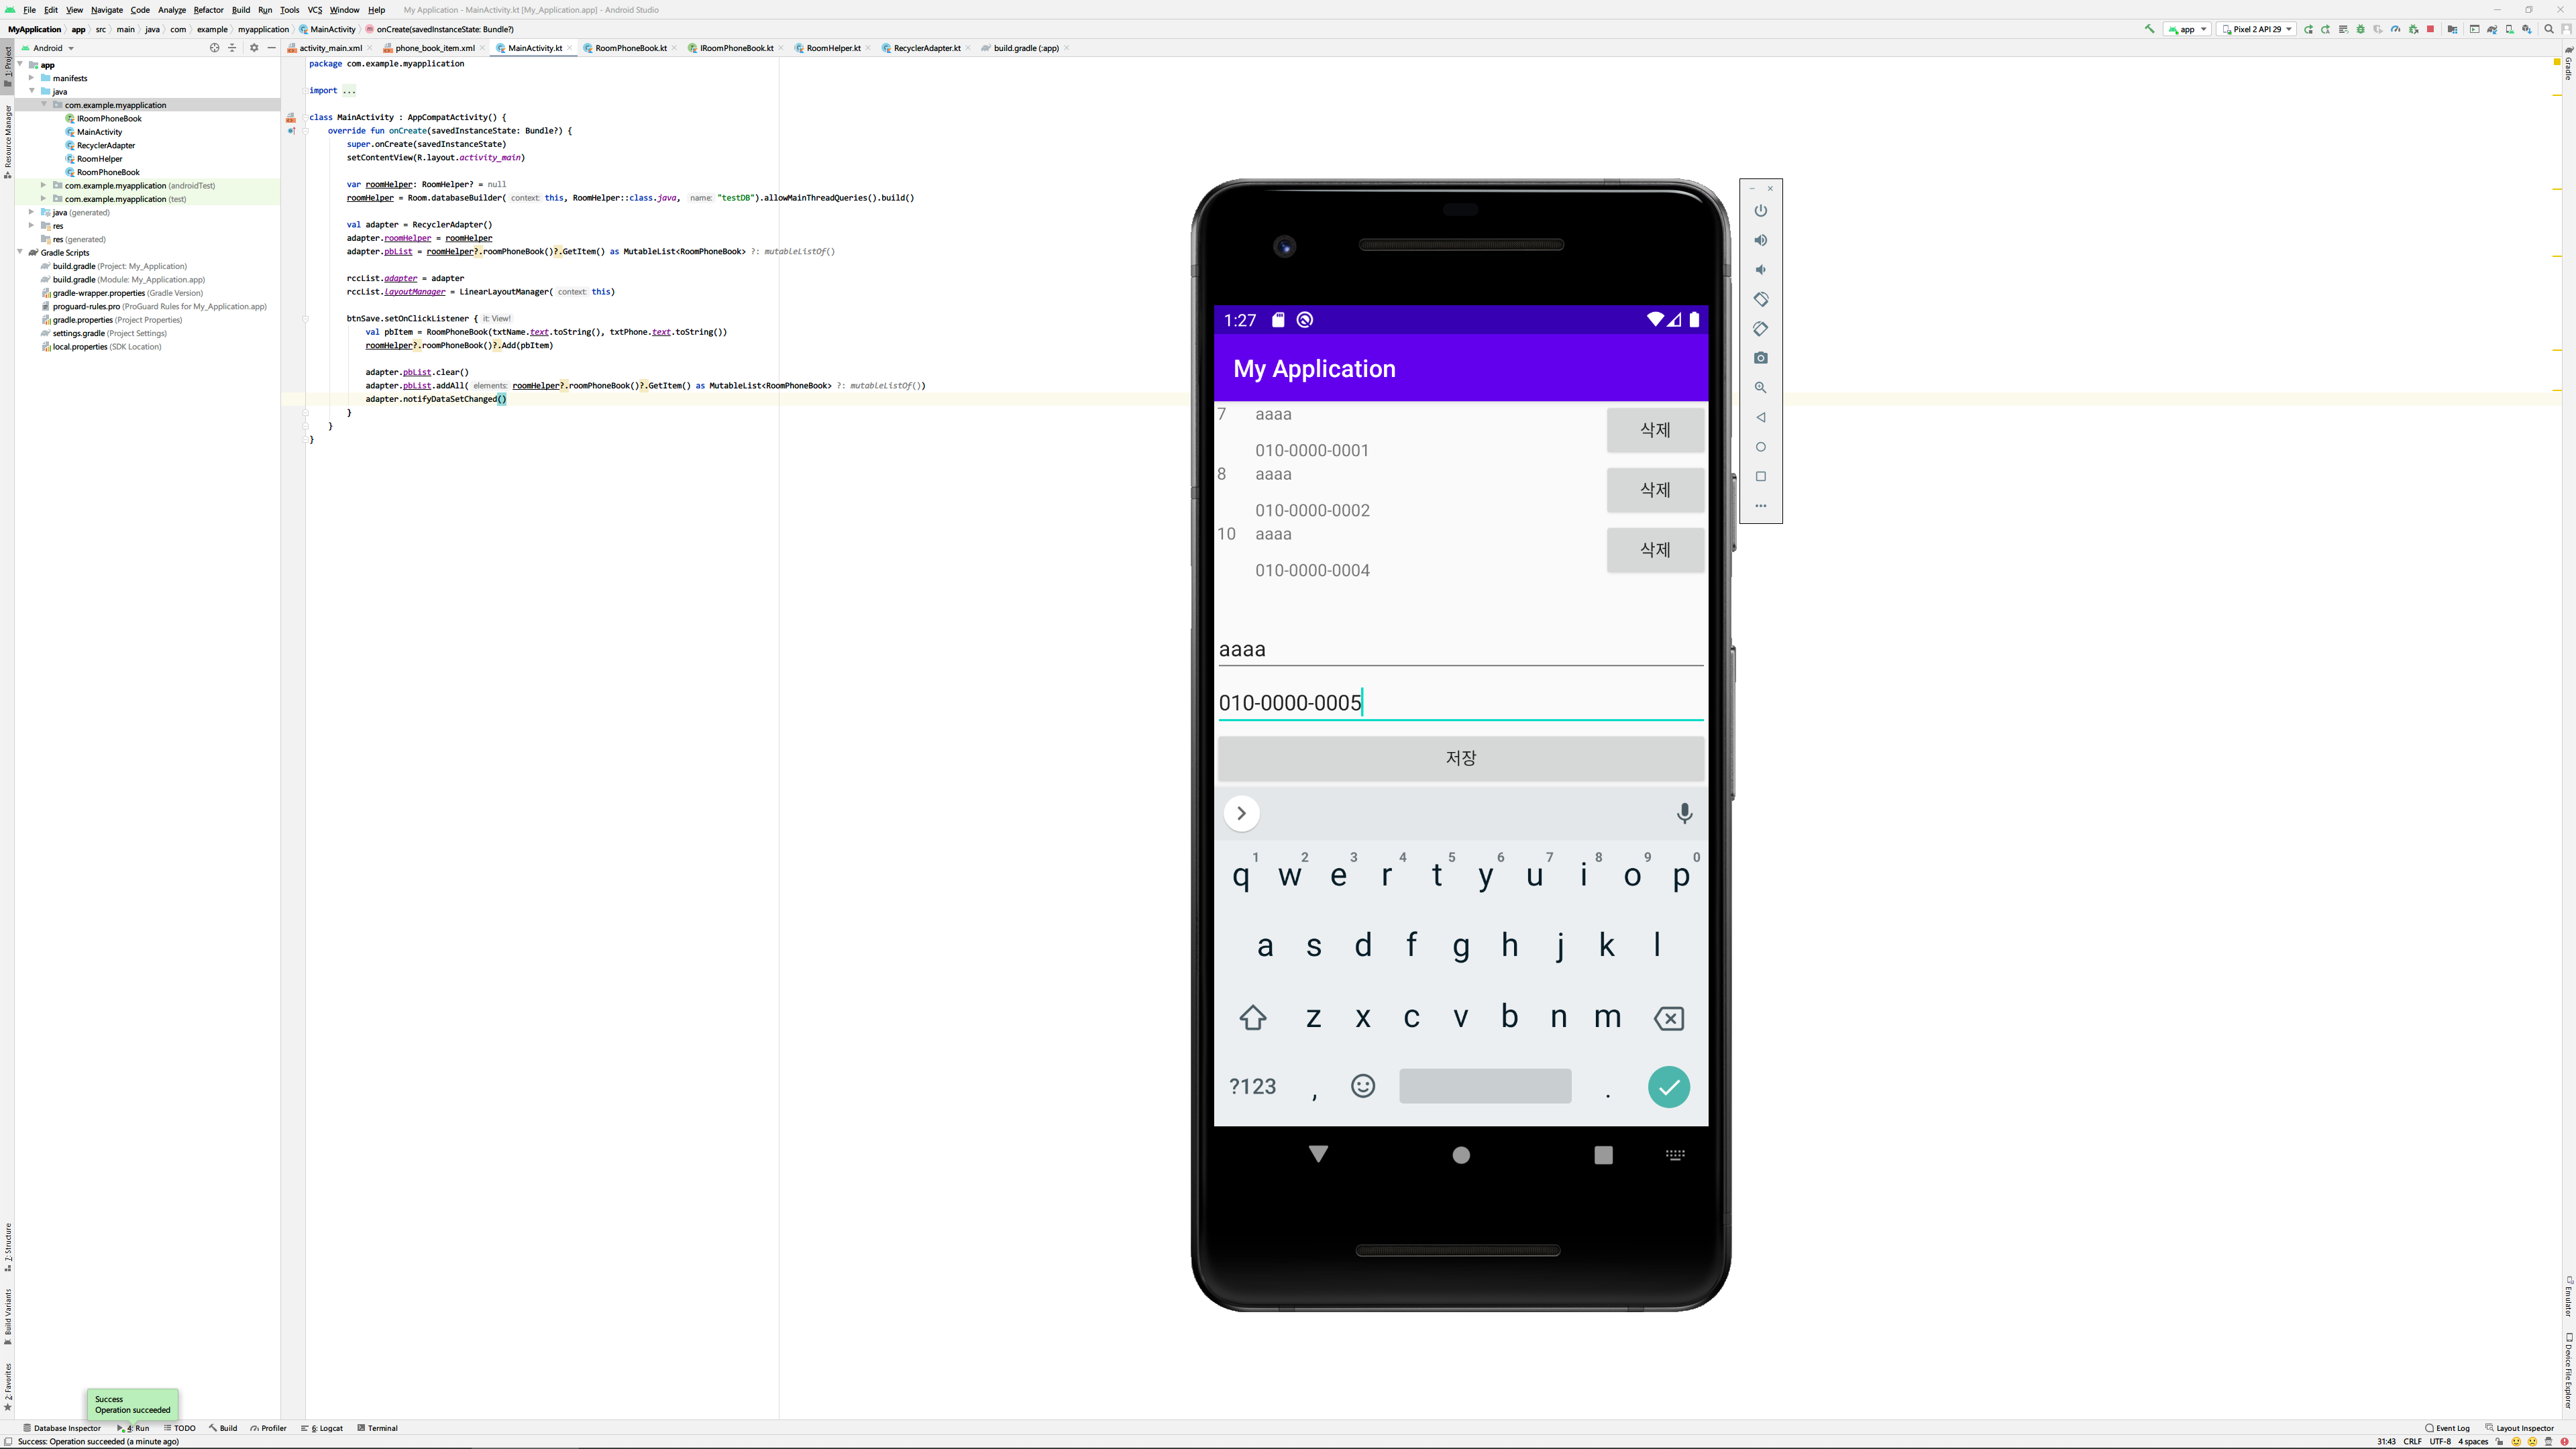
Task: Click the emulator power button
Action: 1761,210
